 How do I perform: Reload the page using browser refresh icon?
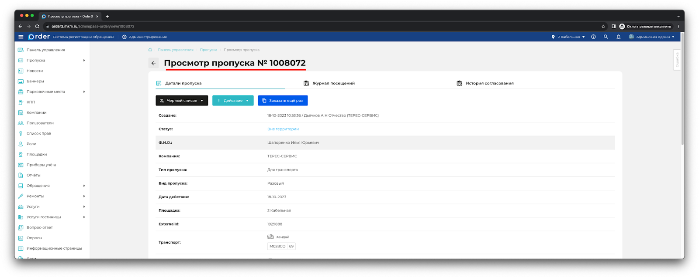click(37, 27)
